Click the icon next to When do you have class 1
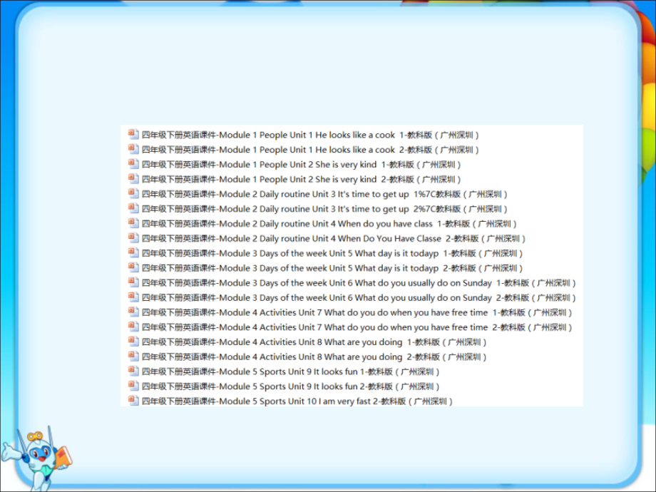This screenshot has height=492, width=656. pos(133,223)
